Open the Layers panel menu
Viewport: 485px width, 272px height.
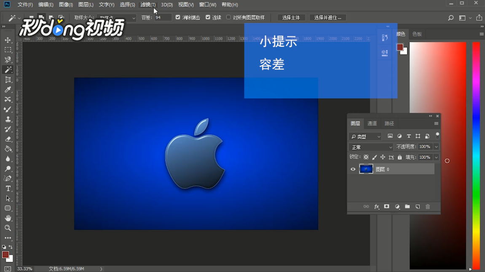(x=436, y=124)
